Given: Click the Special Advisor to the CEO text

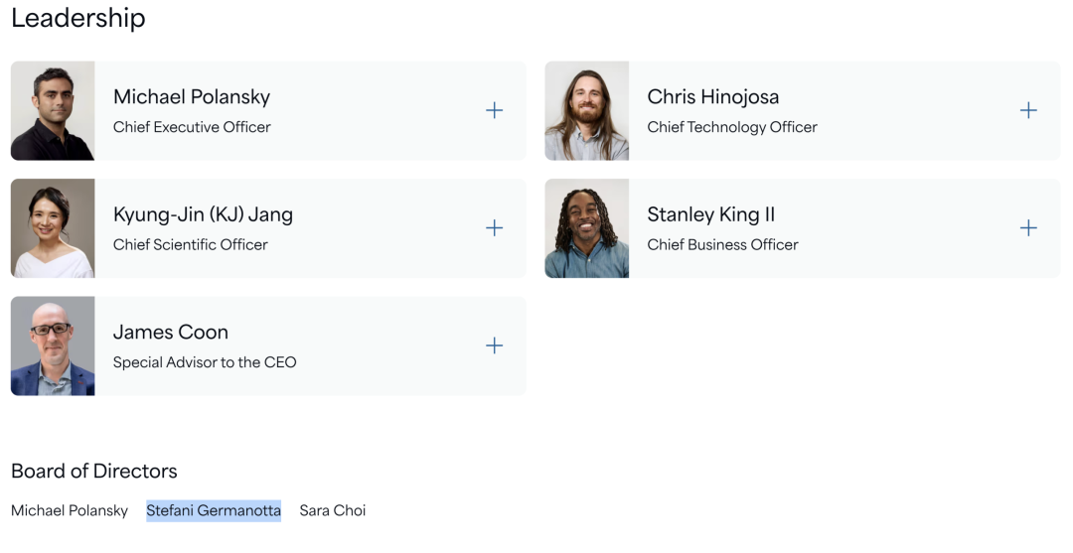Looking at the screenshot, I should pyautogui.click(x=205, y=362).
